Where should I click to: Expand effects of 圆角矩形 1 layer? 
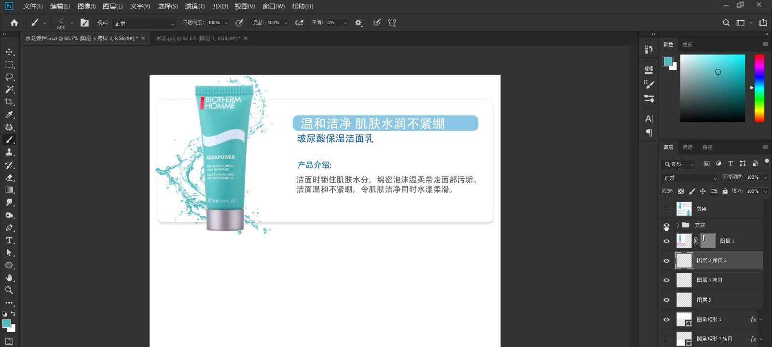761,320
